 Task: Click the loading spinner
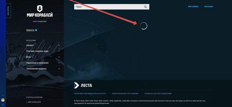pyautogui.click(x=144, y=26)
